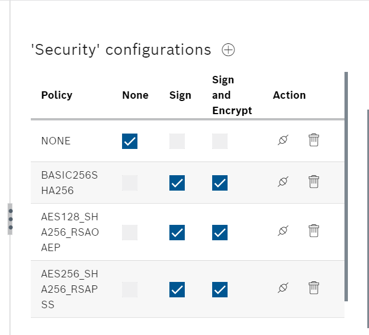
Task: Toggle Sign and Encrypt for AES128_SHA256_RSAOAEP
Action: click(220, 233)
